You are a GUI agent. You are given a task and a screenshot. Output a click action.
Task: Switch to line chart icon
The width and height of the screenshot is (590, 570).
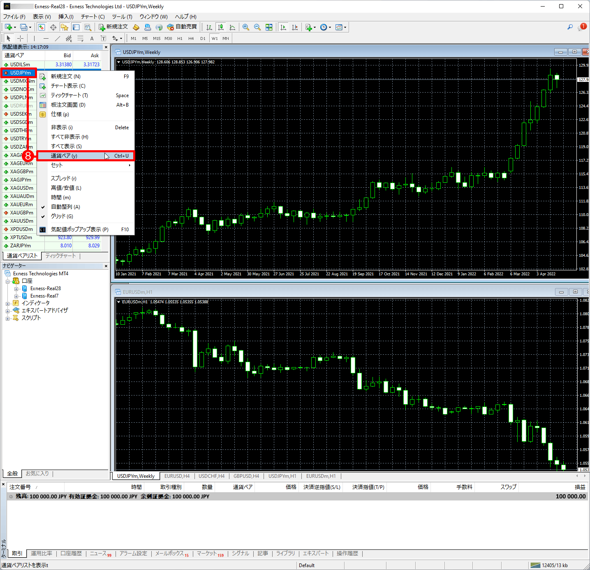coord(232,27)
